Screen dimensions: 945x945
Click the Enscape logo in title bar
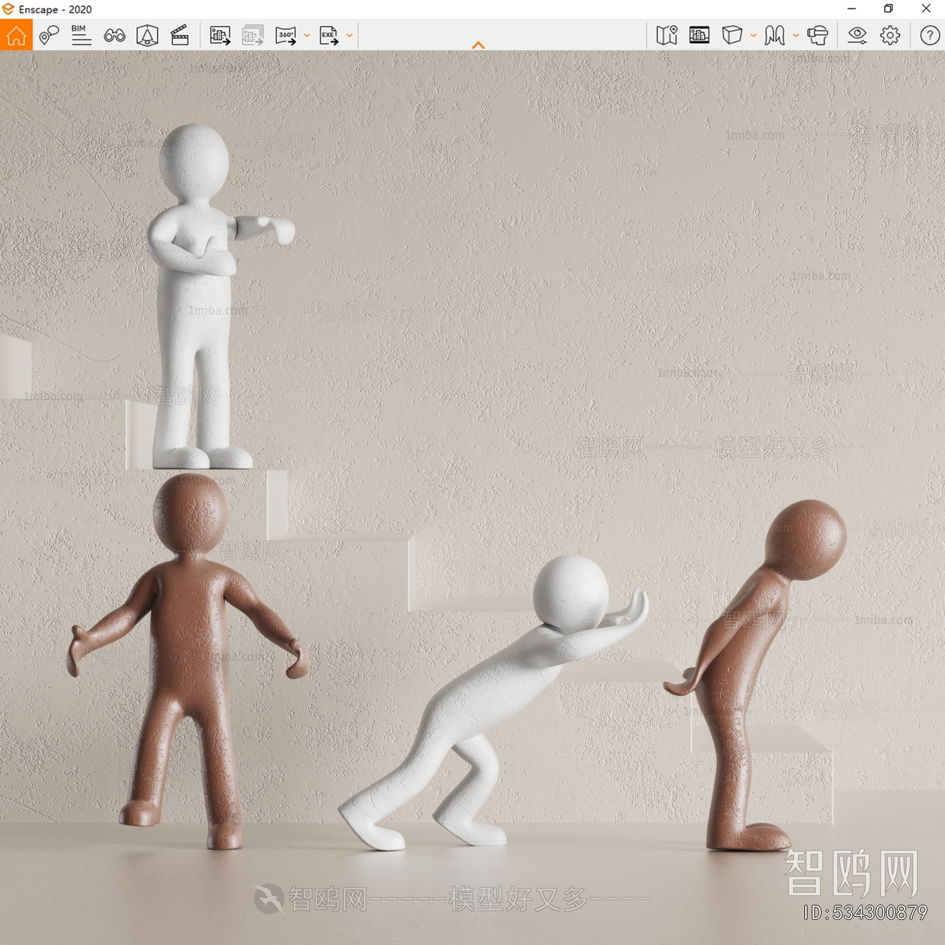[x=8, y=9]
